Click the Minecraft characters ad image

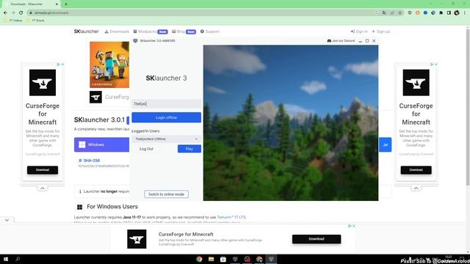[109, 65]
